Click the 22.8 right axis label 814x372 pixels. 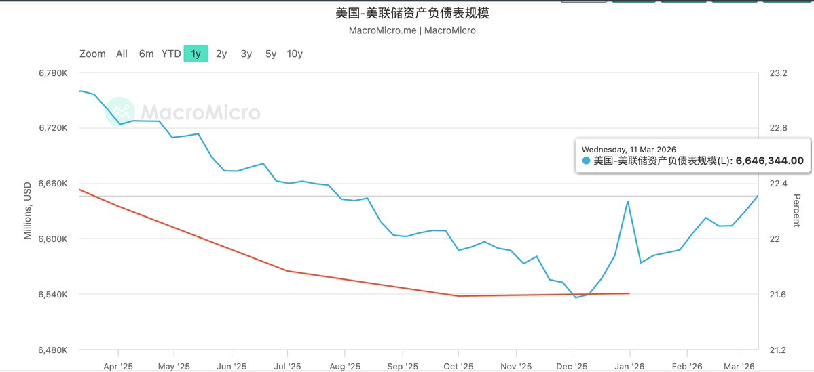click(778, 129)
